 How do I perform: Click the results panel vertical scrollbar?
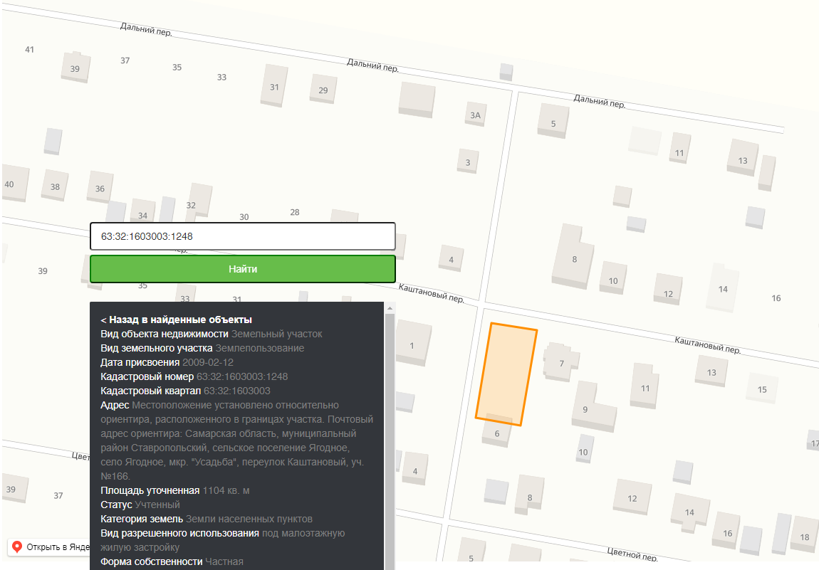click(390, 438)
